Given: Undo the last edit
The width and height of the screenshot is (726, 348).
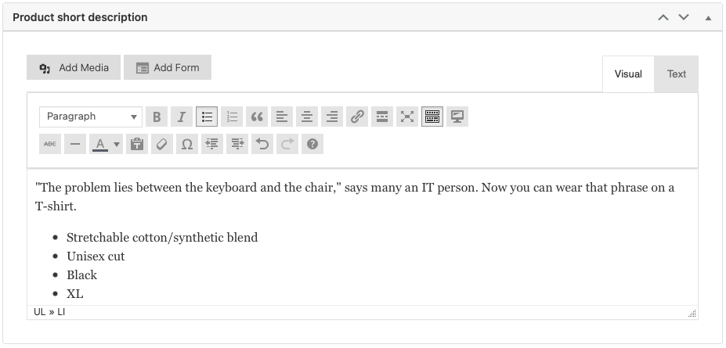Looking at the screenshot, I should coord(262,144).
